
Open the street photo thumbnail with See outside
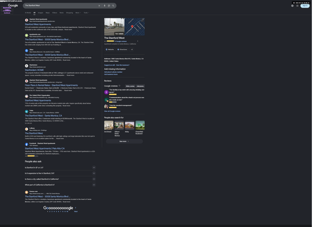pos(114,27)
